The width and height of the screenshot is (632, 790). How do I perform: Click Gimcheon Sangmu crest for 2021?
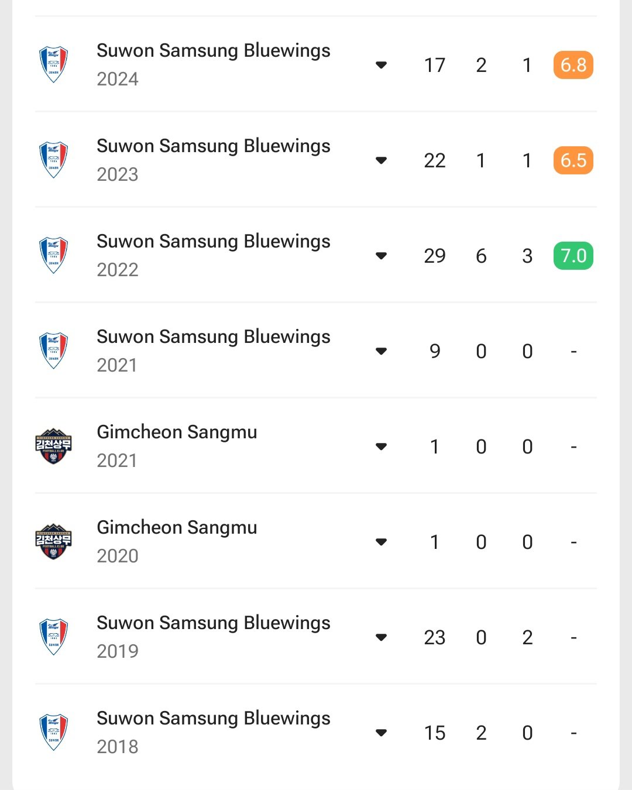(x=53, y=446)
